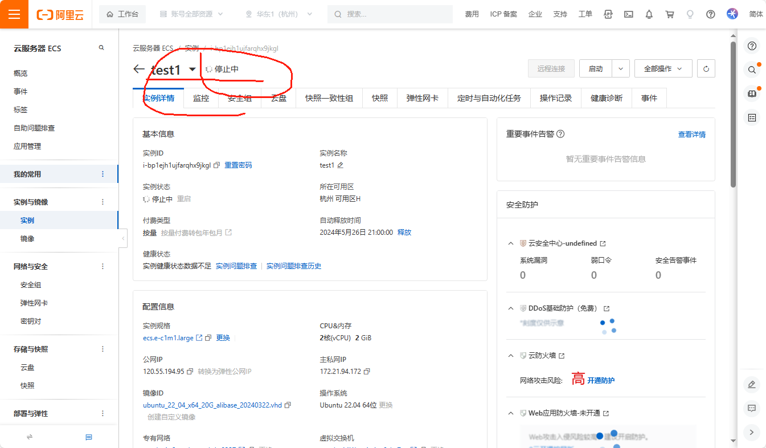Click 开通防护 link for cloud firewall
766x448 pixels.
coord(601,380)
